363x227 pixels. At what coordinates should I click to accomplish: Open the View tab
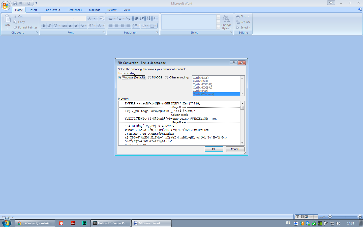click(127, 10)
